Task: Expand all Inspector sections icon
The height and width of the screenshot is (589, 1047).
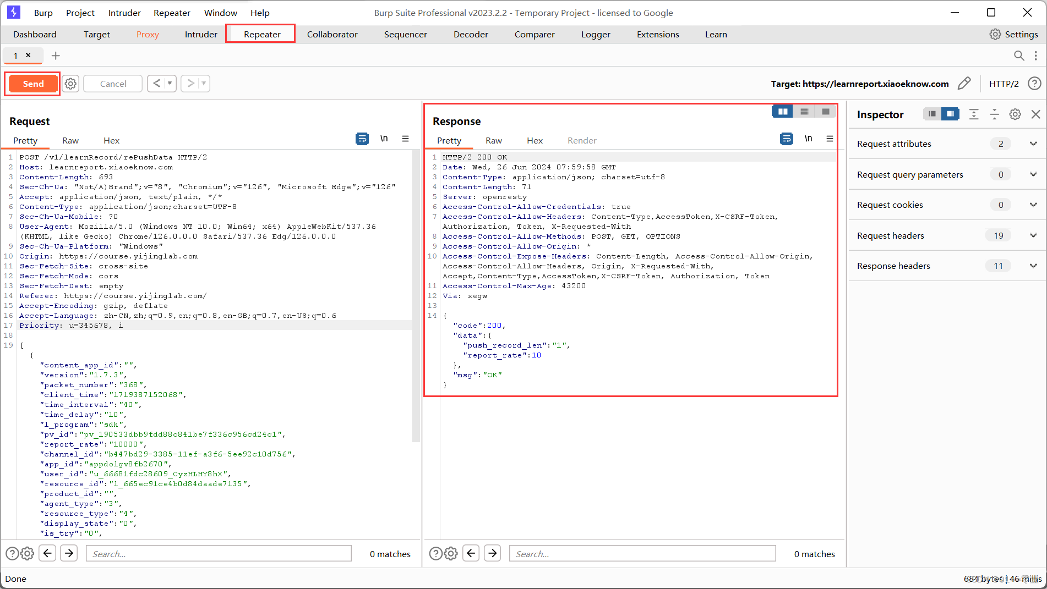Action: coord(974,114)
